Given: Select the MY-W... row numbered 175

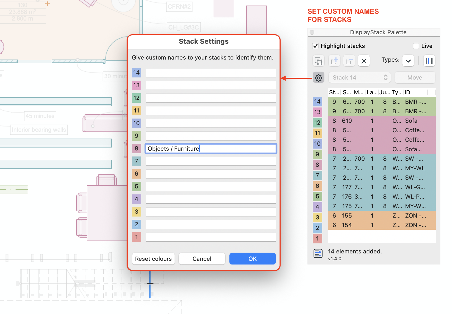Looking at the screenshot, I should (x=382, y=206).
